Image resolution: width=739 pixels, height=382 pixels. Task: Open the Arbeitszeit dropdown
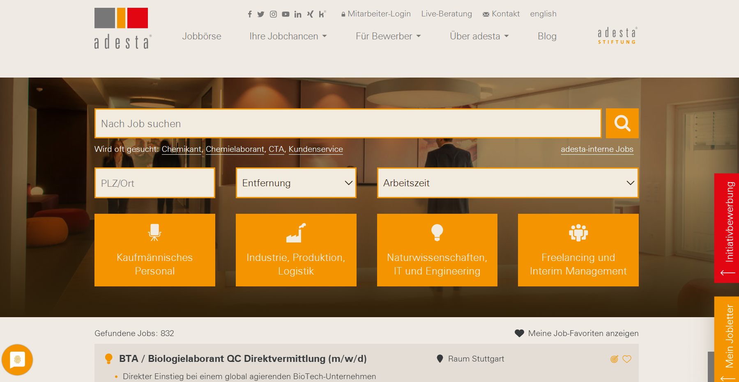508,183
